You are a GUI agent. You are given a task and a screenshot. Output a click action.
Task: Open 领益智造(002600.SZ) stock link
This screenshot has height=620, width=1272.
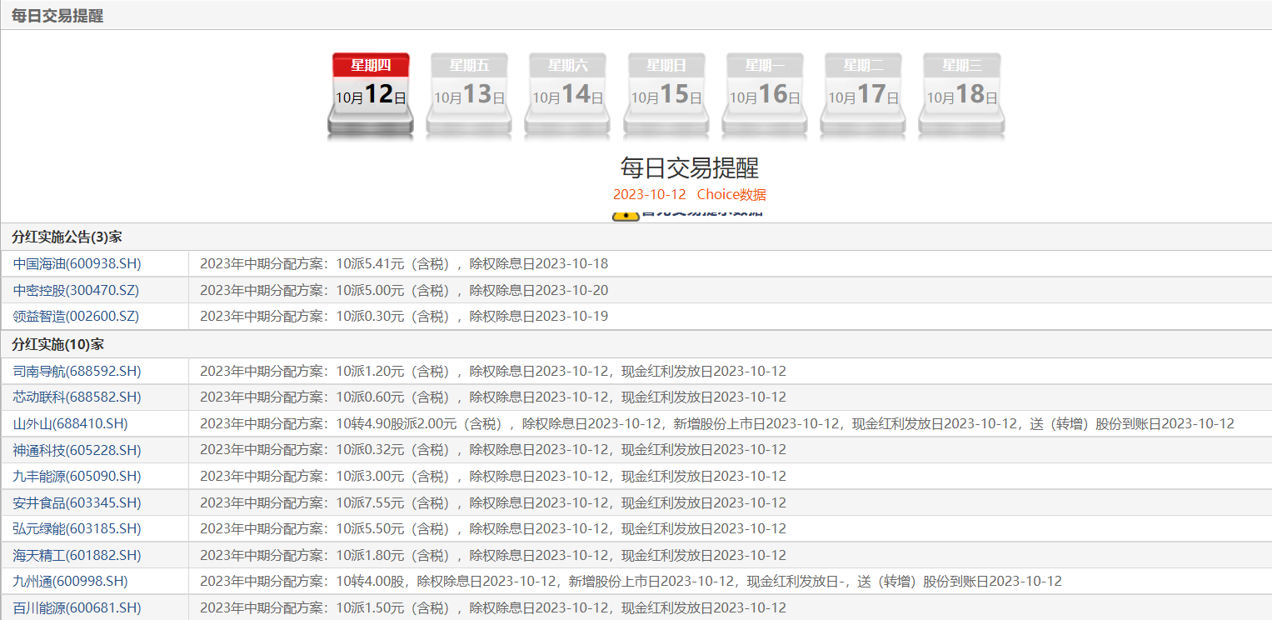coord(76,317)
